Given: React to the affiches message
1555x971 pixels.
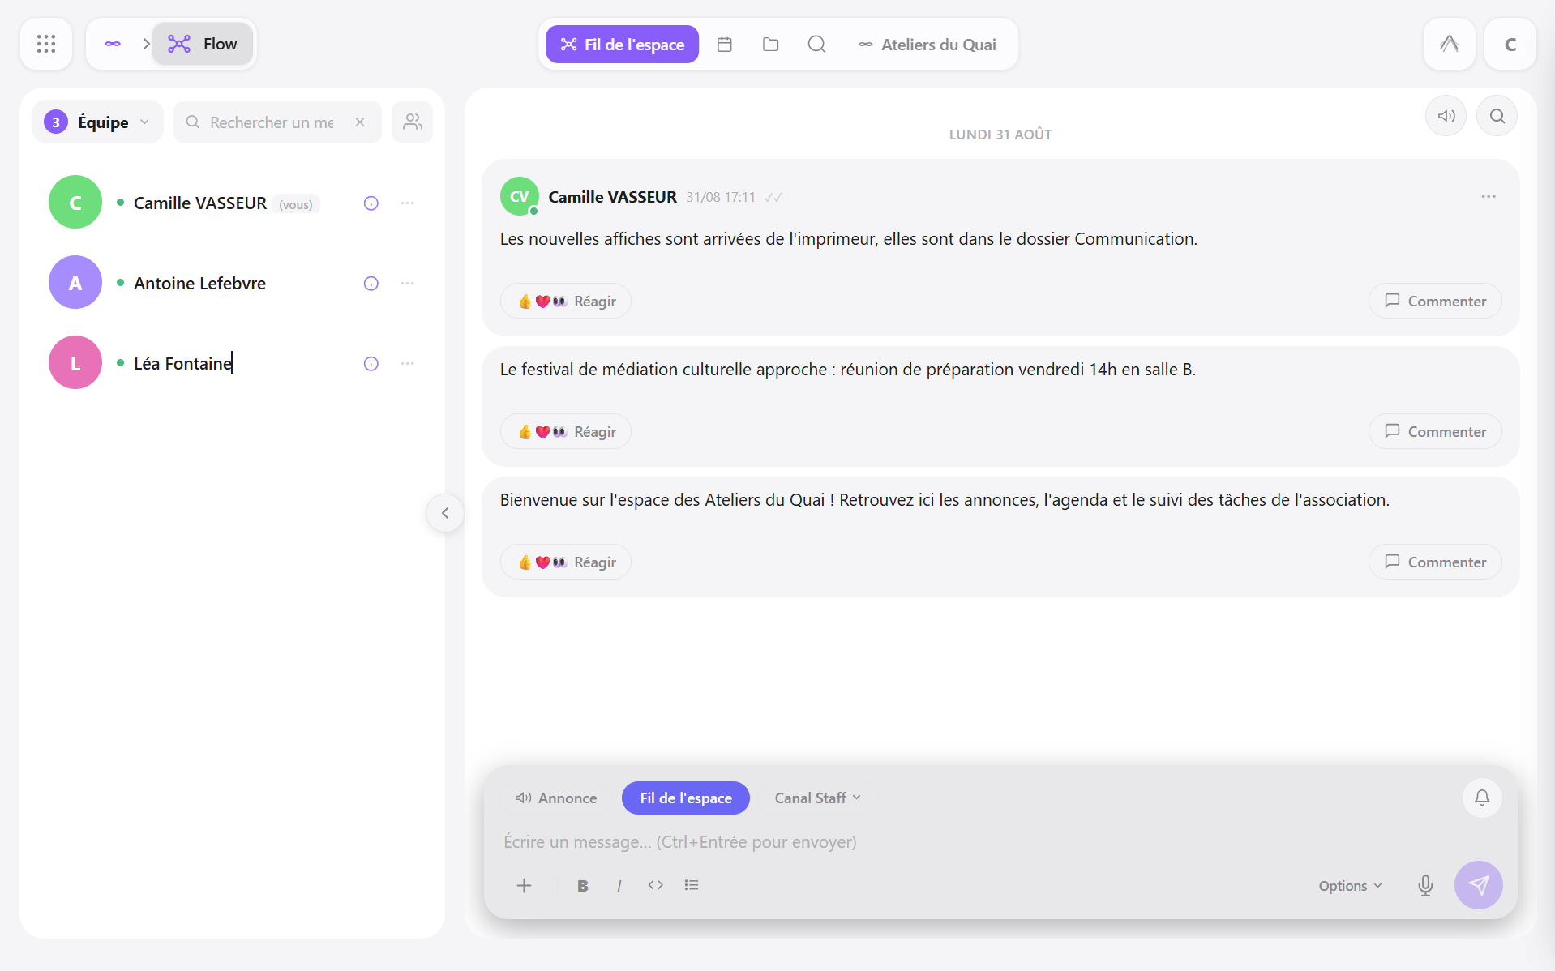Looking at the screenshot, I should click(x=566, y=301).
